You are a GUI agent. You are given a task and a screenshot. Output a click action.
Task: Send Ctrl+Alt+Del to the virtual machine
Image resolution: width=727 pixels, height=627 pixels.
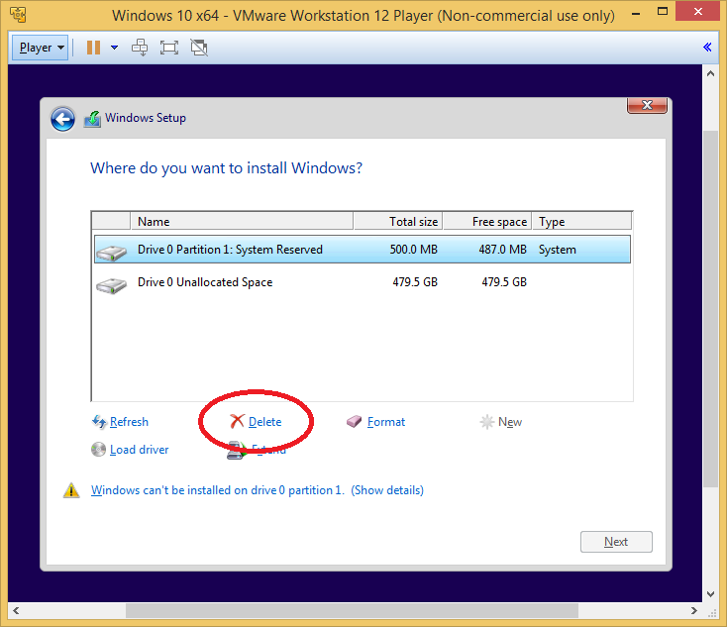point(140,48)
